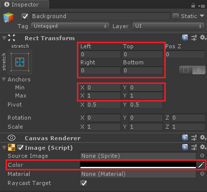Image resolution: width=207 pixels, height=192 pixels.
Task: Click Anchors Min Y field
Action: [146, 87]
